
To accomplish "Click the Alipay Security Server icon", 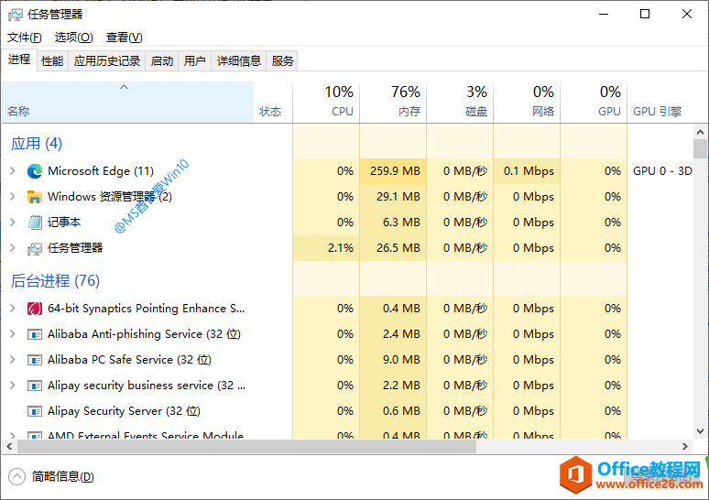I will (x=35, y=411).
